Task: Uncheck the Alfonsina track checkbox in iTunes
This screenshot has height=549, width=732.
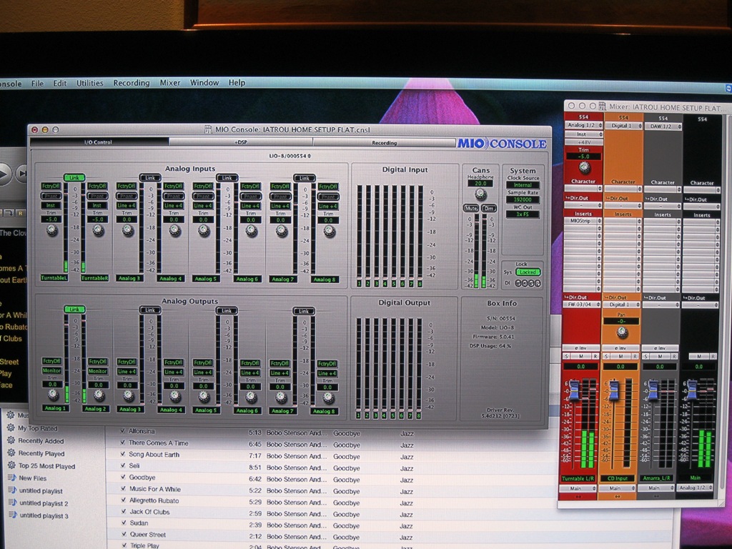Action: [x=122, y=431]
